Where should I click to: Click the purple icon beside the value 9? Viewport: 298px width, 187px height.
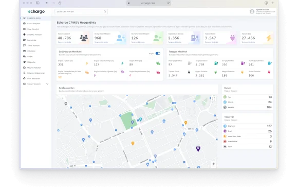tap(122, 72)
